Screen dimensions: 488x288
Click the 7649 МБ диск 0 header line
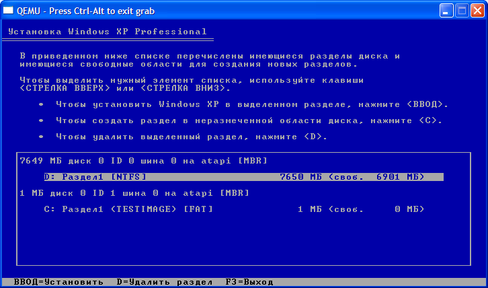click(143, 161)
